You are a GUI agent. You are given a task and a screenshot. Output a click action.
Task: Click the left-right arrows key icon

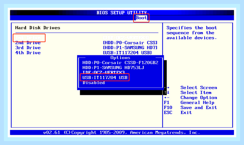(x=166, y=88)
